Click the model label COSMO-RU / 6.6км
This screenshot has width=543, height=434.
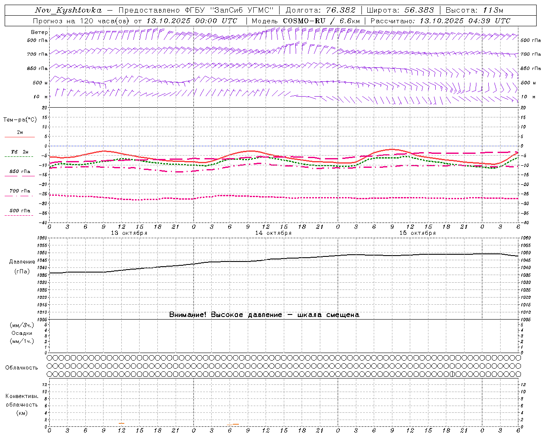pos(321,21)
